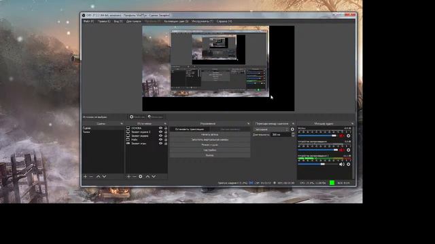The width and height of the screenshot is (435, 244).
Task: Lock the ОСНОВА source
Action: coord(166,128)
